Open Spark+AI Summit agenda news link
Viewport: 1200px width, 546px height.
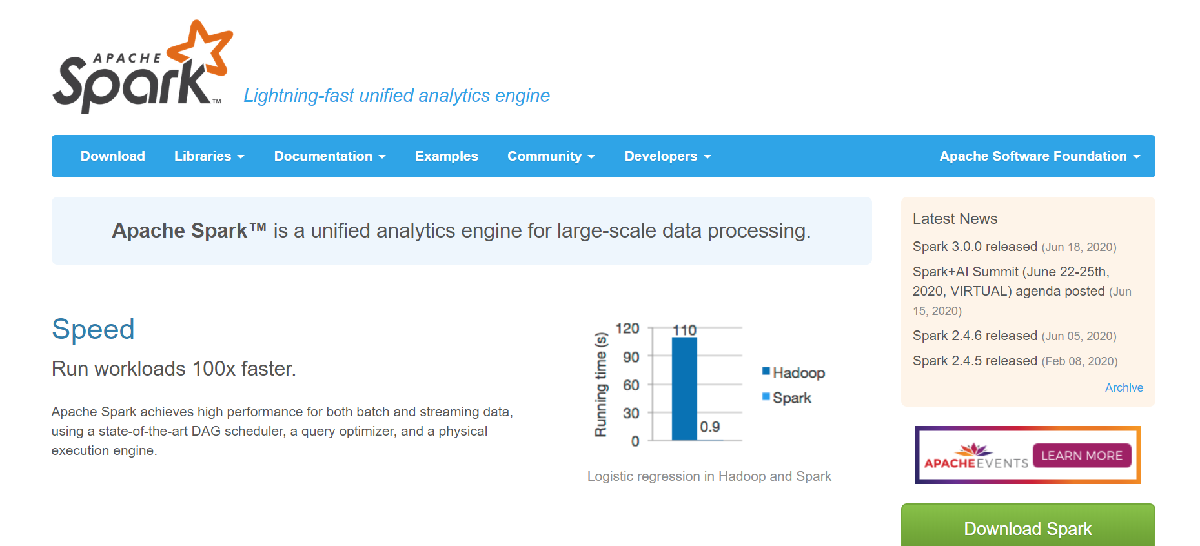(1010, 281)
